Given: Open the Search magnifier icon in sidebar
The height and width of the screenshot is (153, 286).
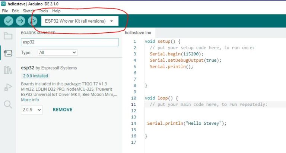Looking at the screenshot, I should click(8, 104).
